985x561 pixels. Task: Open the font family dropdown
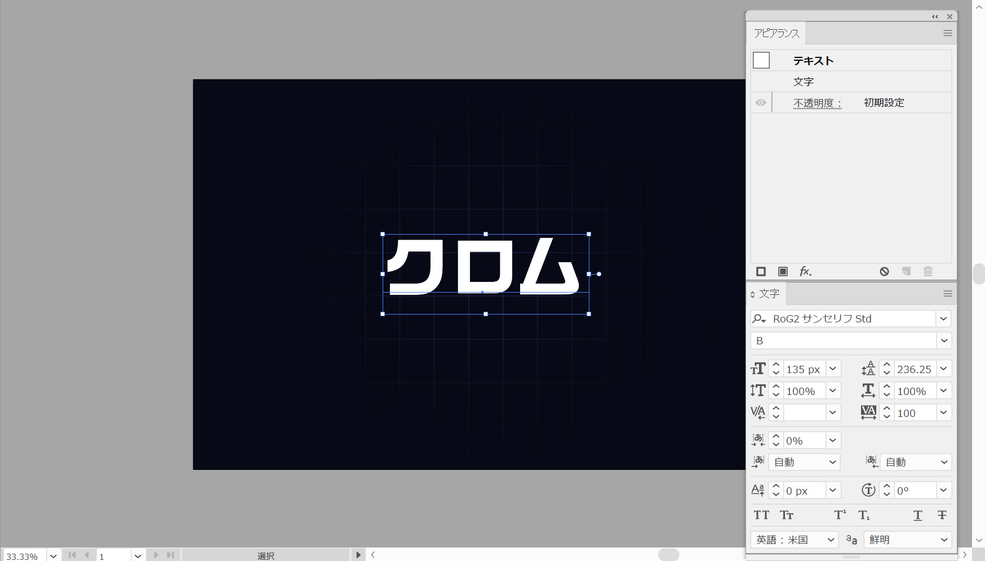click(x=943, y=318)
